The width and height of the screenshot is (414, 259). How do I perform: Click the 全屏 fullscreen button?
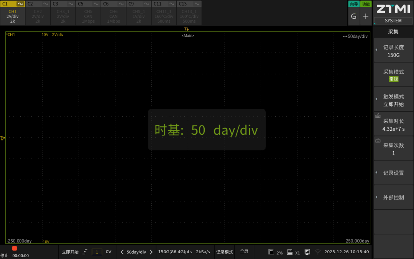pyautogui.click(x=244, y=252)
